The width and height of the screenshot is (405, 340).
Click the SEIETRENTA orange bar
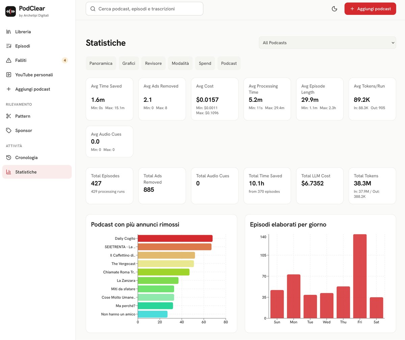(174, 247)
